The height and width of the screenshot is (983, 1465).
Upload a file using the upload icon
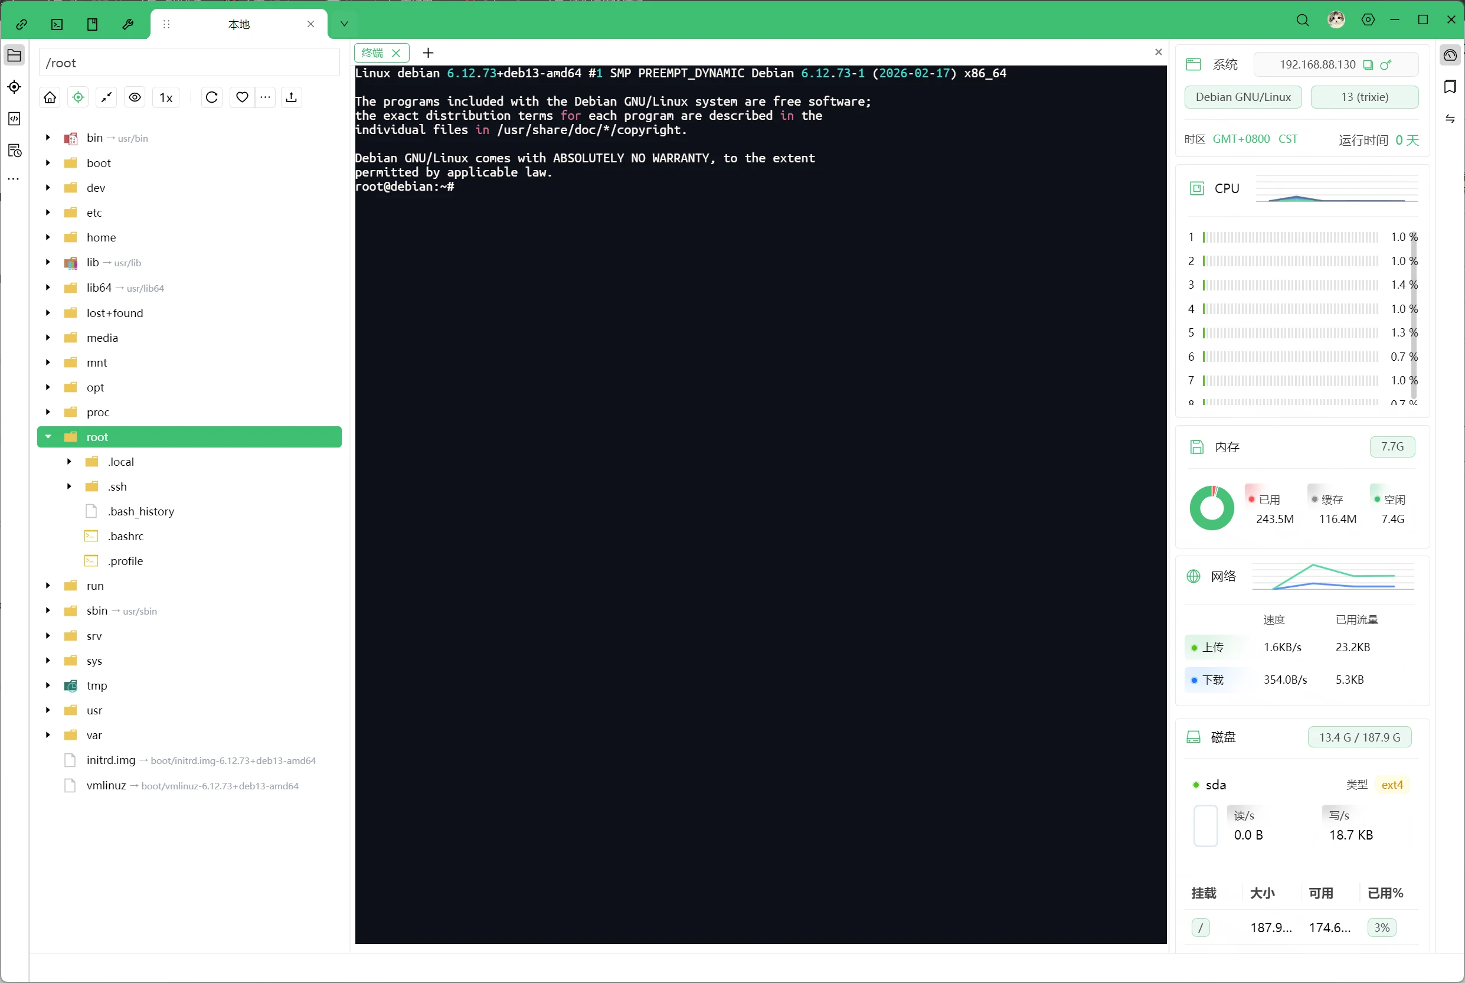click(291, 97)
